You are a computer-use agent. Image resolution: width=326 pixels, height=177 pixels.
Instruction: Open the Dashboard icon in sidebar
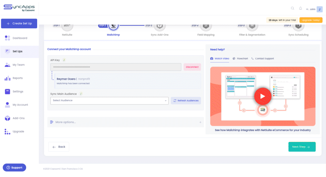[x=7, y=38]
